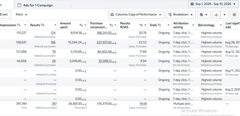Screen dimensions: 240x116
Task: Click ROAS value 17.69
Action: (143, 52)
